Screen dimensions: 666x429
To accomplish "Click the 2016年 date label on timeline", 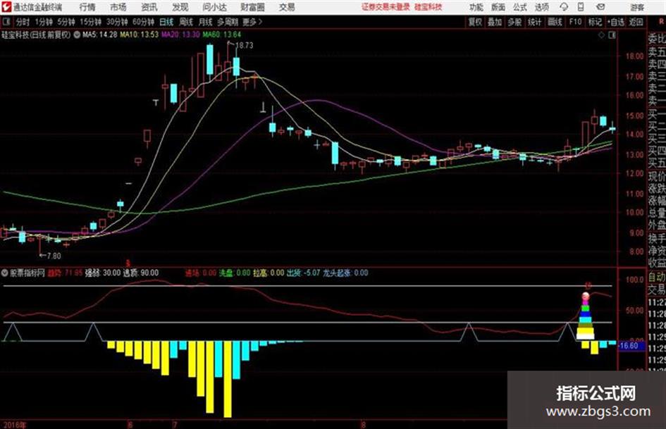I will [14, 425].
